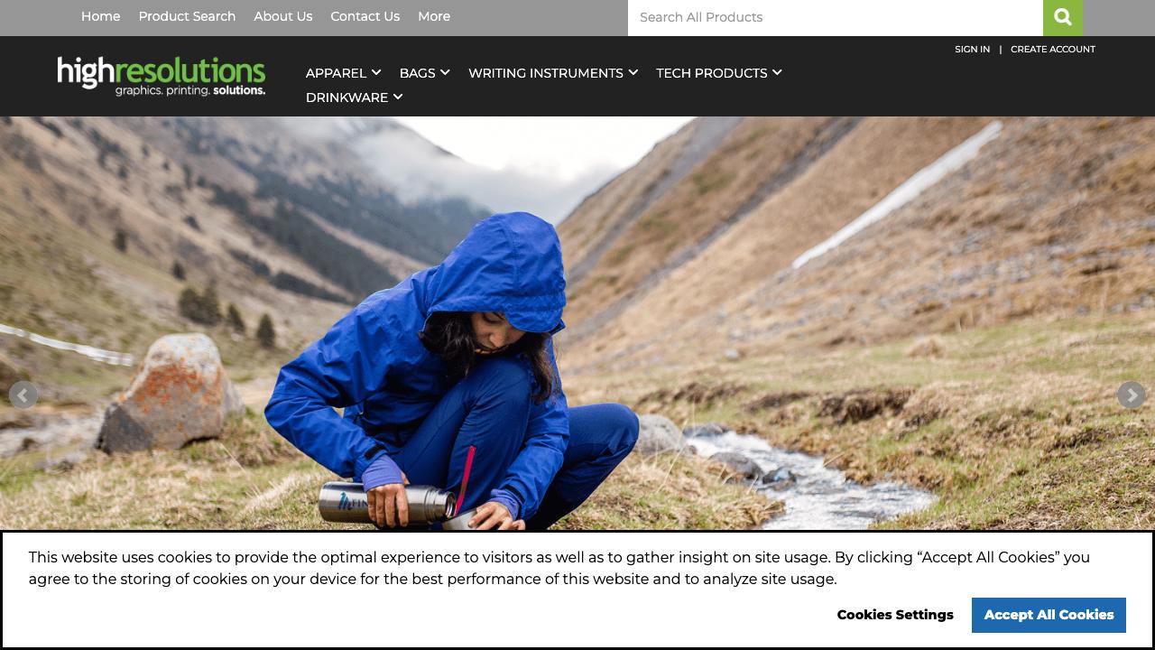Click the hero banner hiker image
Image resolution: width=1155 pixels, height=650 pixels.
click(x=577, y=323)
